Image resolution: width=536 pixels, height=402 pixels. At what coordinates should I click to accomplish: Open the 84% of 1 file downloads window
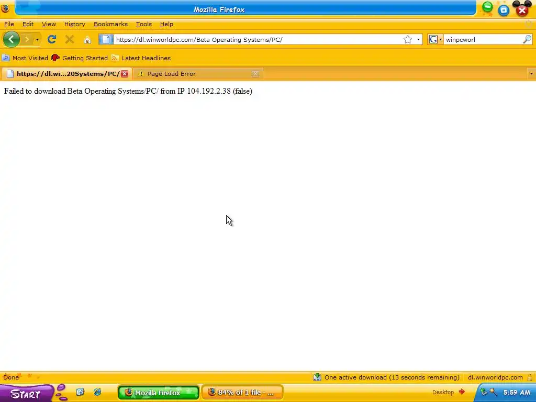click(x=242, y=393)
